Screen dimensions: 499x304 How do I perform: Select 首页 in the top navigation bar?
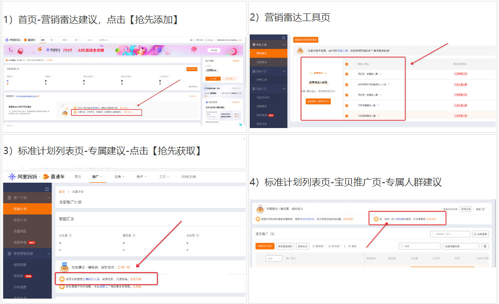(x=77, y=177)
